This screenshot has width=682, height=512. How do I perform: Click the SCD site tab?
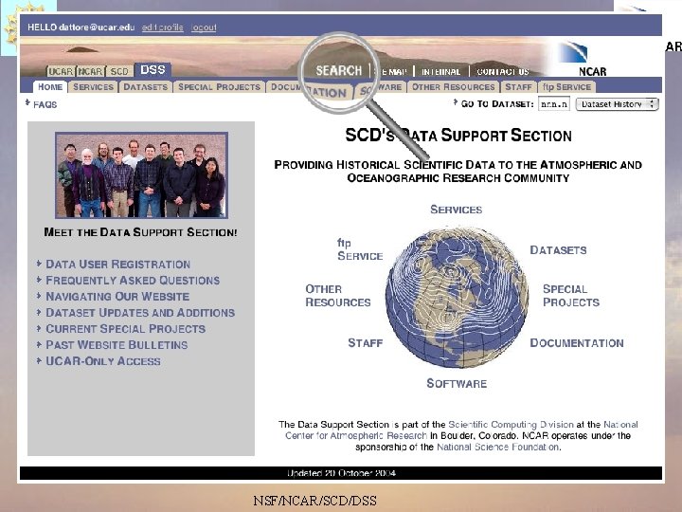(119, 71)
